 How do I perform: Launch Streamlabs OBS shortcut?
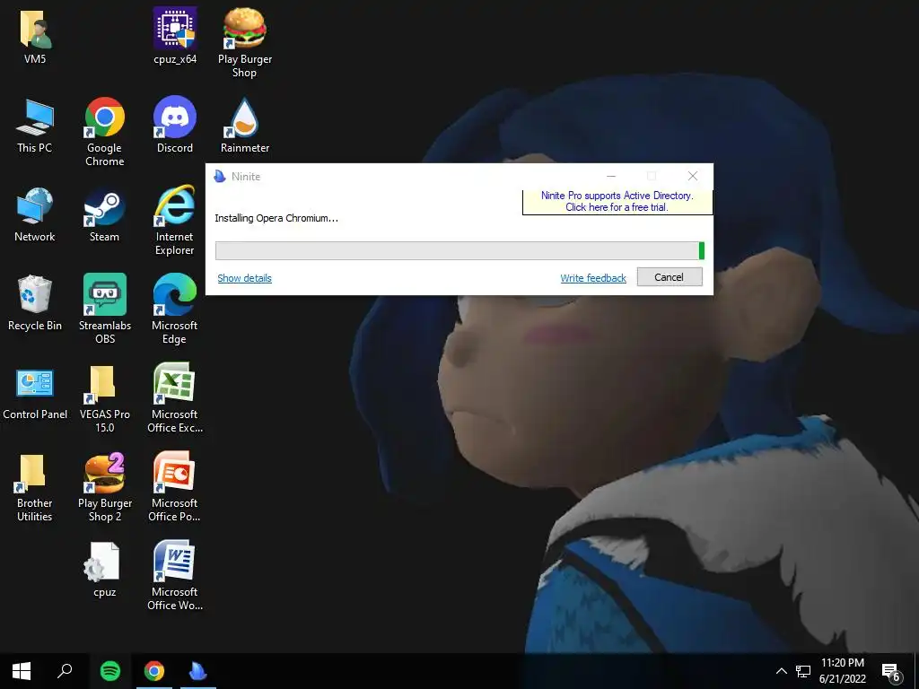pyautogui.click(x=104, y=309)
